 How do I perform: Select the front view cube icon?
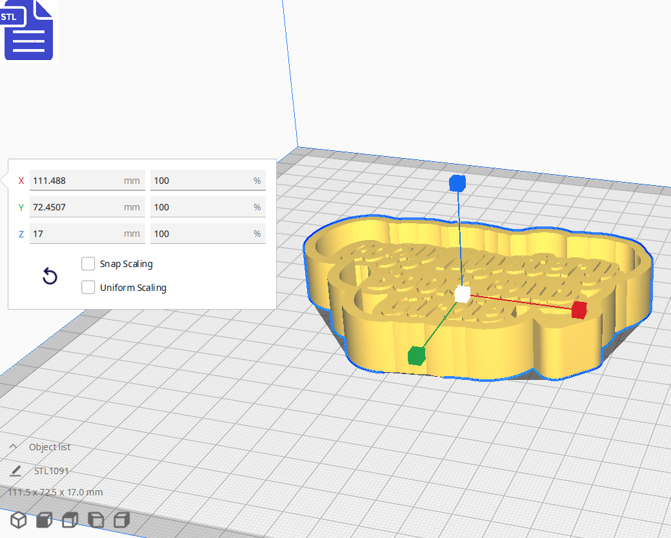coord(44,520)
